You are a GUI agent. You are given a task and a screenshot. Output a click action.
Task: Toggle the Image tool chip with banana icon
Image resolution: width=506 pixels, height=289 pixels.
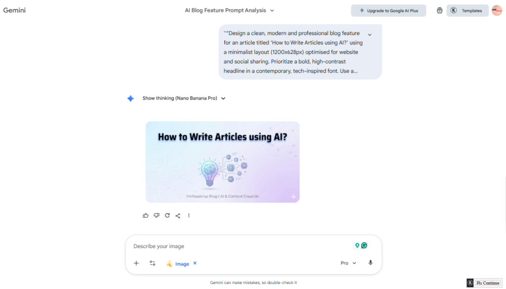(178, 264)
